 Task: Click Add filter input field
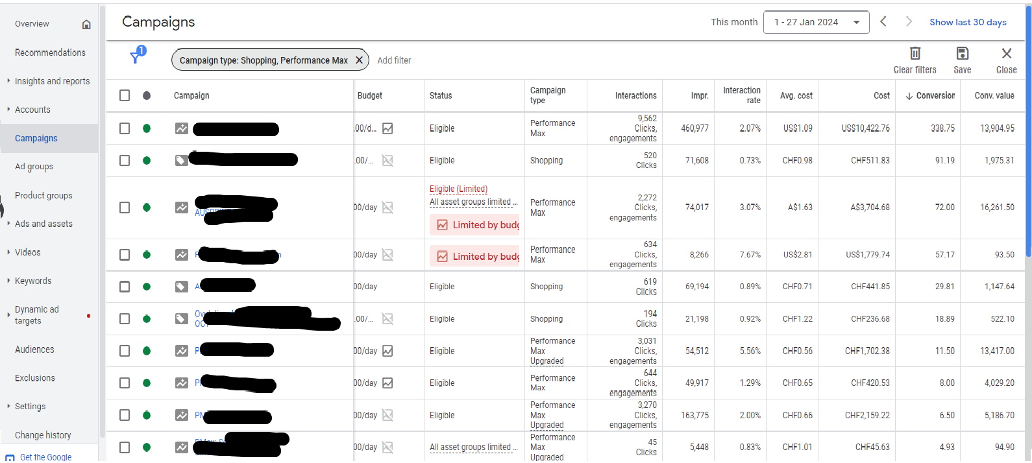coord(394,60)
